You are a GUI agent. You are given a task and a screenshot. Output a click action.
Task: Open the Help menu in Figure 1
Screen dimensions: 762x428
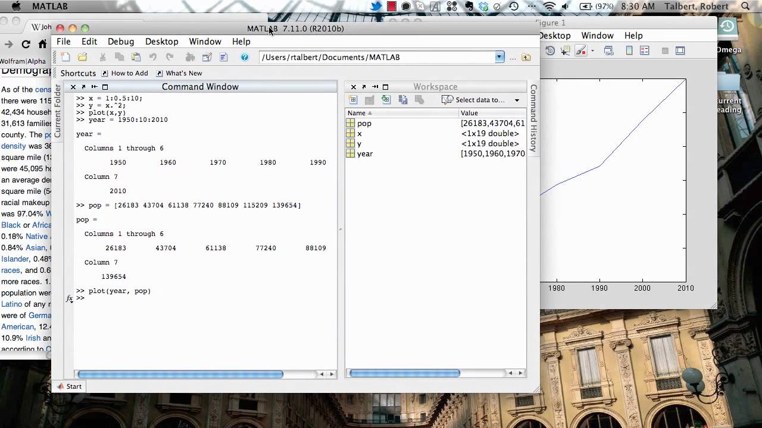pos(633,36)
